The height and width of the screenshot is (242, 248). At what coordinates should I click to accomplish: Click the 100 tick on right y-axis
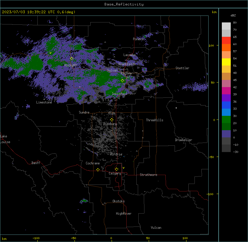(x=211, y=45)
